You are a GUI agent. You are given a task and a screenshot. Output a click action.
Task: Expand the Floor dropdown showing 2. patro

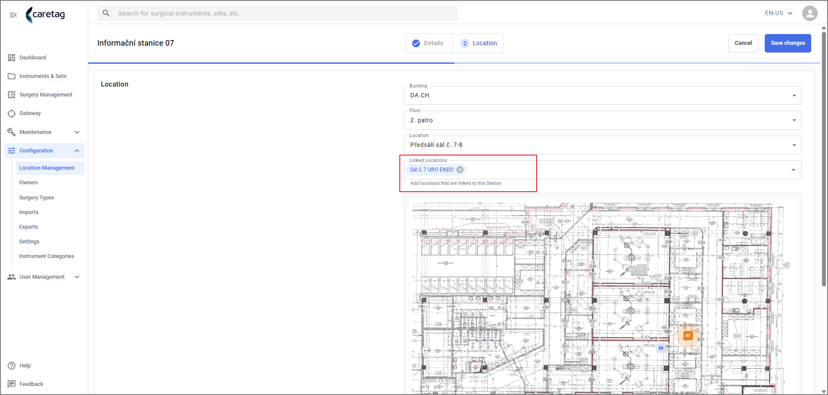(602, 120)
